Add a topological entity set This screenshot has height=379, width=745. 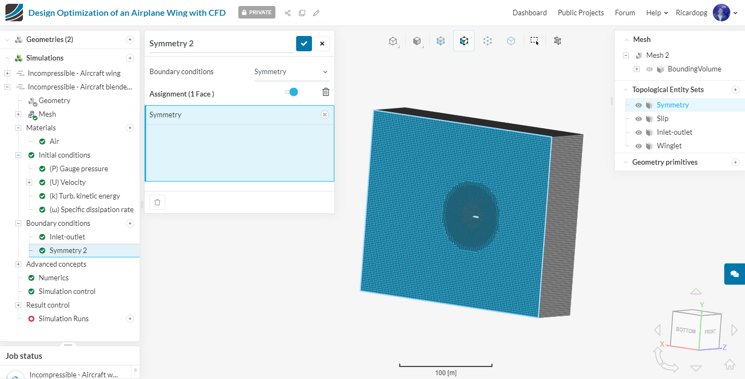click(x=735, y=89)
